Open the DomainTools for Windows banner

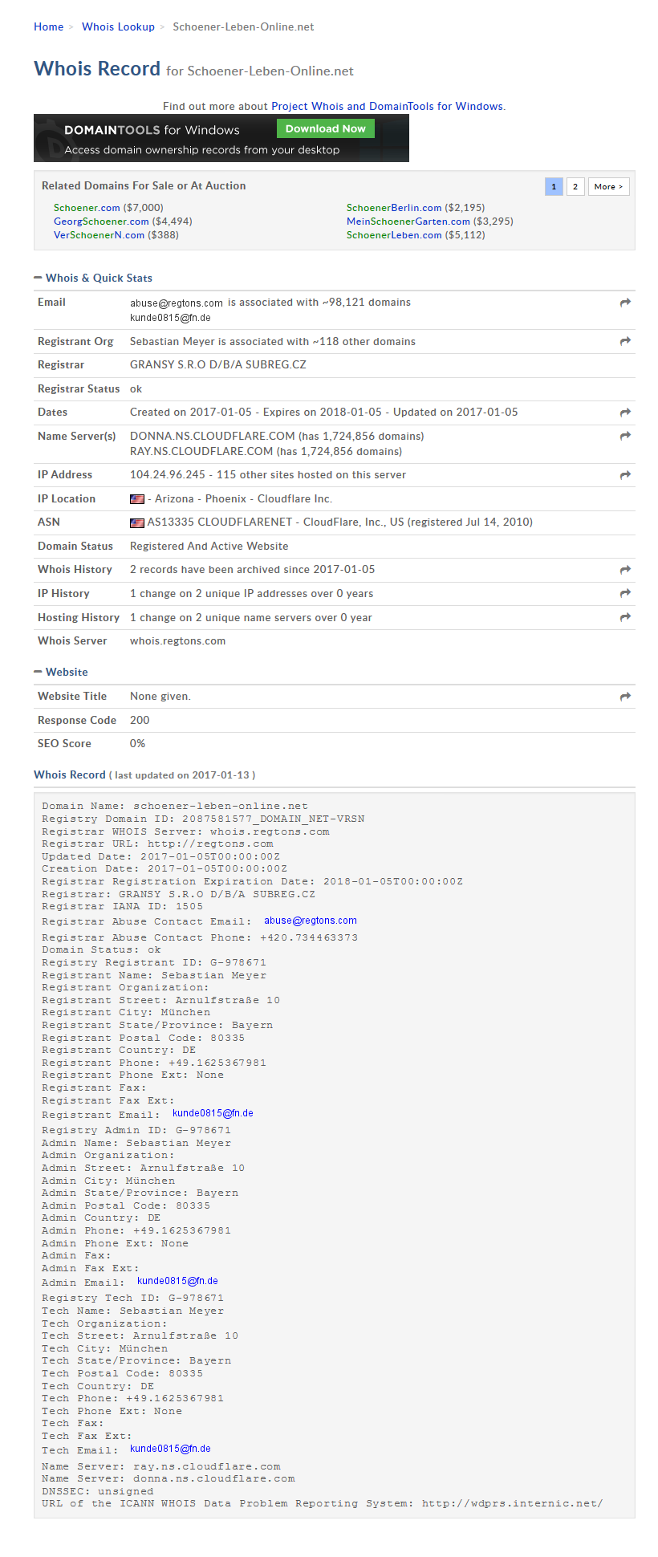[x=221, y=138]
